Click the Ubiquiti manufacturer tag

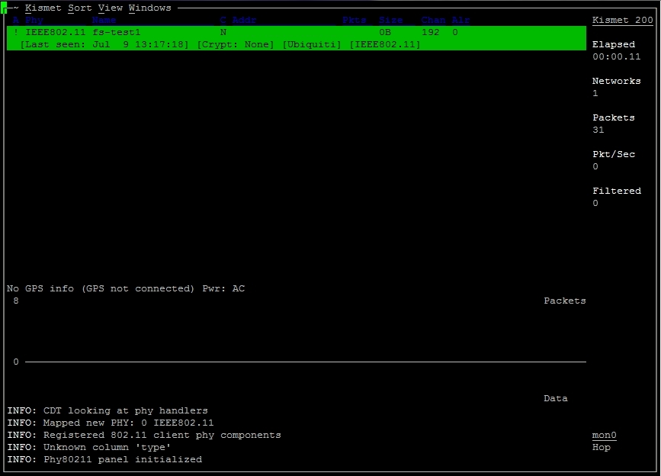(312, 45)
